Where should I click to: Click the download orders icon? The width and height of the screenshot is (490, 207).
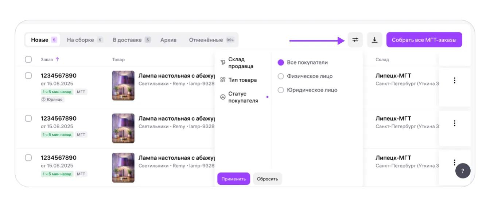click(374, 40)
